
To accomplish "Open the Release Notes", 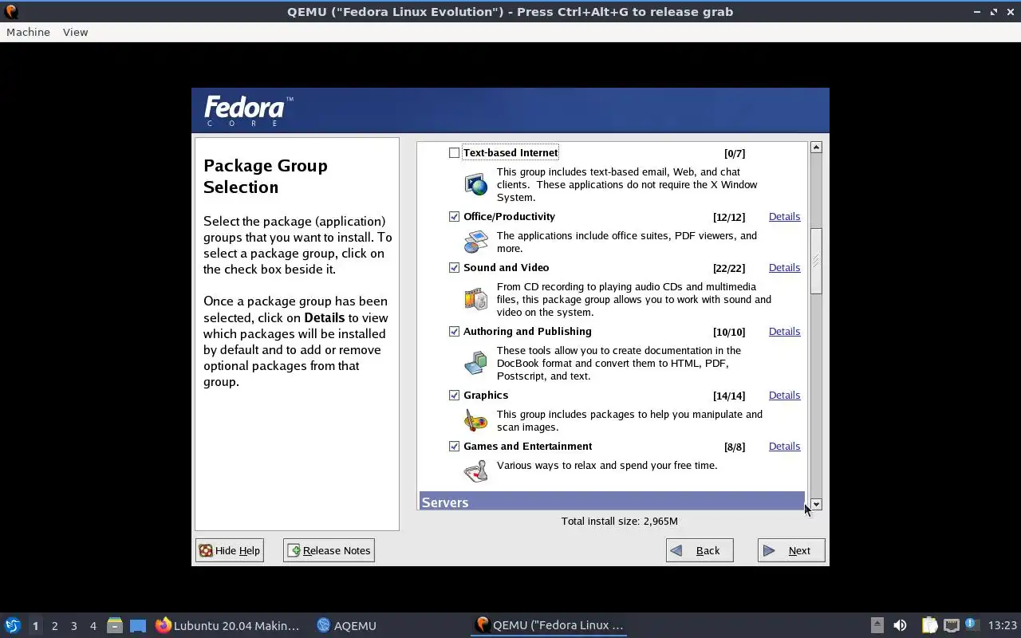I will [329, 550].
